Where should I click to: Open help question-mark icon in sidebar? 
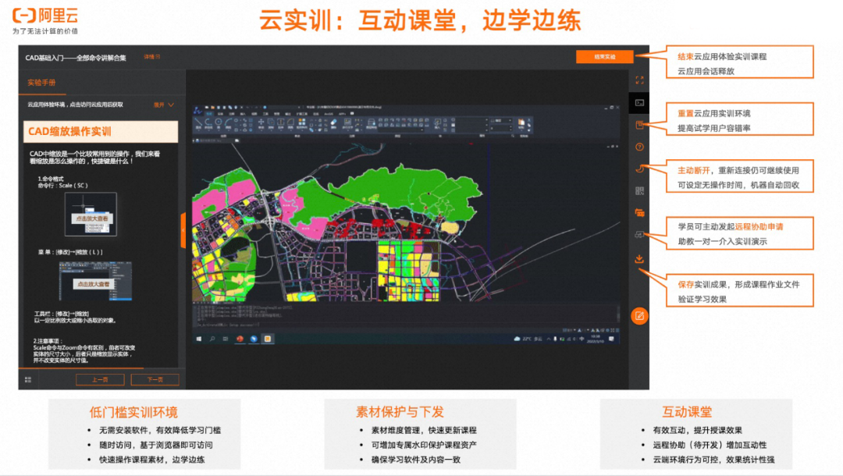coord(639,147)
